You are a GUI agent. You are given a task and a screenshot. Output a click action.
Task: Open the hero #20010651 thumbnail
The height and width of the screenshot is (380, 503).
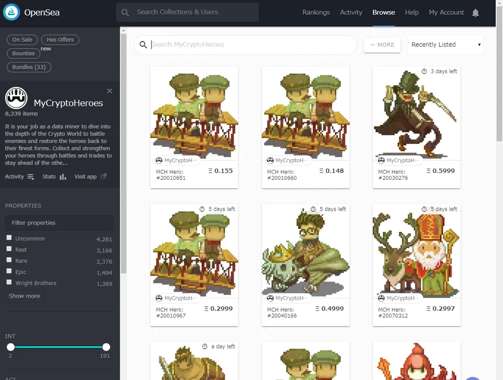click(194, 114)
